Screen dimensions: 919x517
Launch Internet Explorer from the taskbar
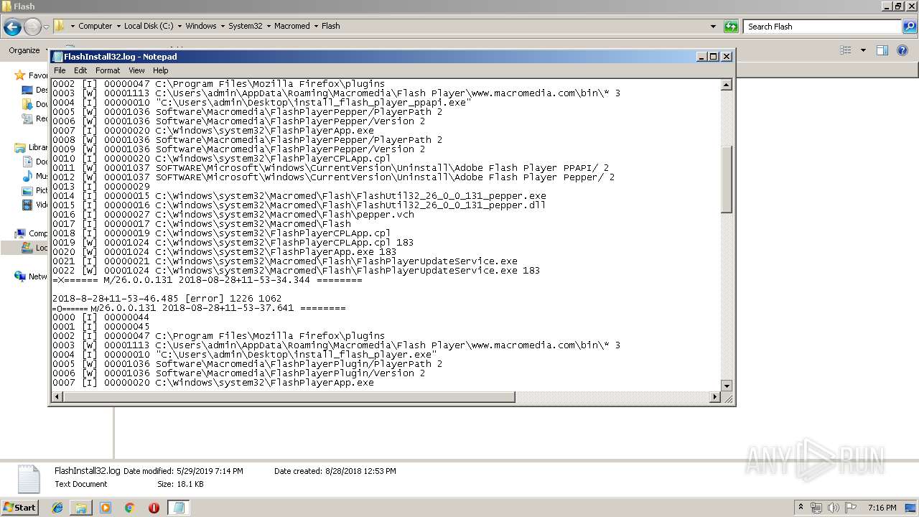click(x=57, y=508)
